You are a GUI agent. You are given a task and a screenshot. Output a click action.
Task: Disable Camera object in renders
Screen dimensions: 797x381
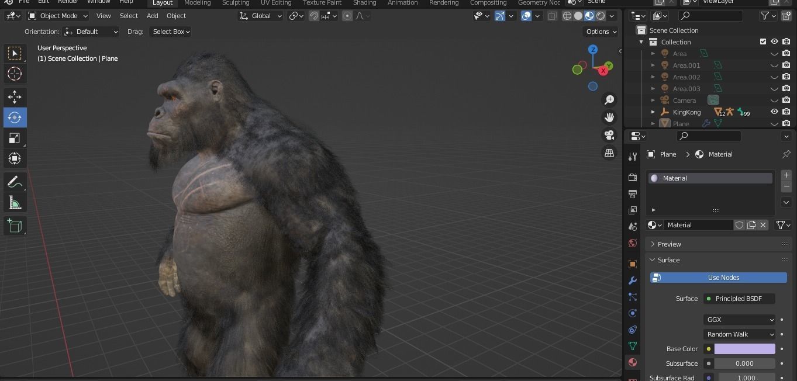pyautogui.click(x=786, y=100)
